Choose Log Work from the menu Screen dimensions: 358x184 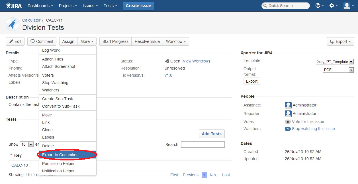pyautogui.click(x=68, y=50)
